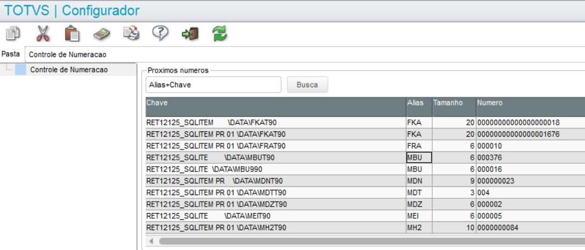Click the Exit door icon
This screenshot has width=585, height=250.
tap(190, 34)
